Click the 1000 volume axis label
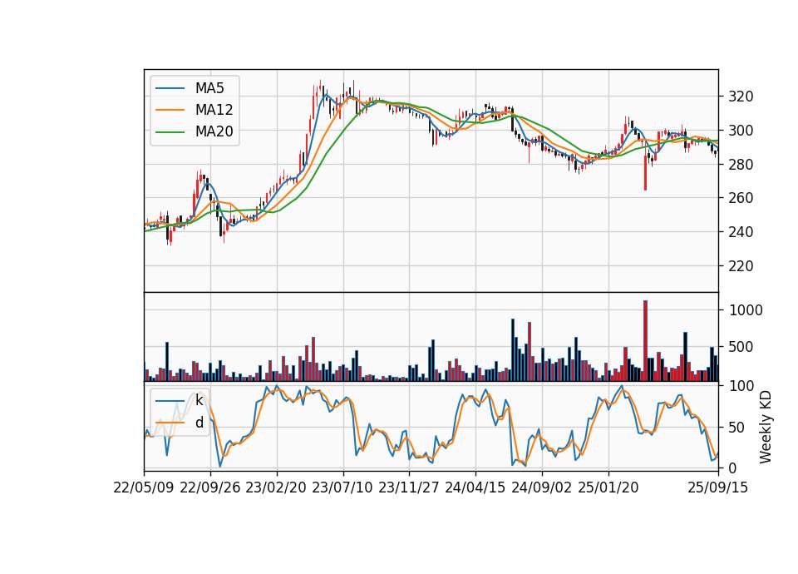798x574 pixels. (x=746, y=310)
